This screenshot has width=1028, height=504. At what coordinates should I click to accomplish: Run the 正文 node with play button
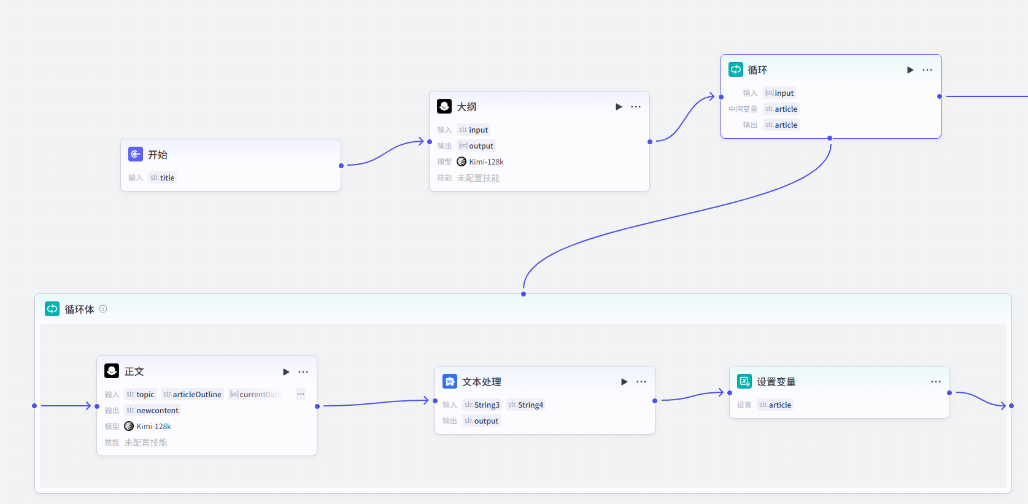coord(286,372)
